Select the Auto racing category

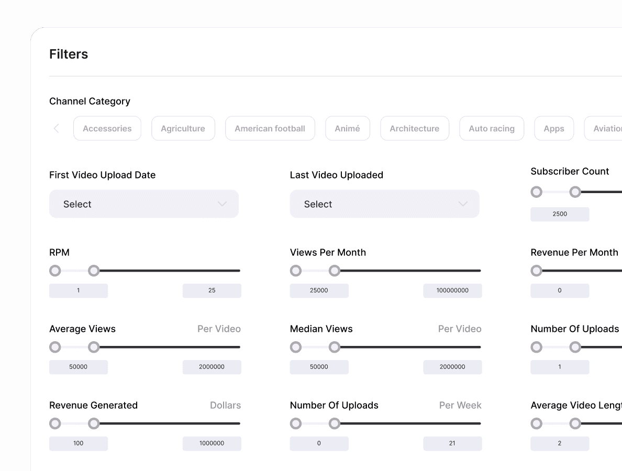[491, 128]
